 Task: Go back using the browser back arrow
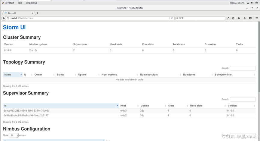[x=4, y=18]
